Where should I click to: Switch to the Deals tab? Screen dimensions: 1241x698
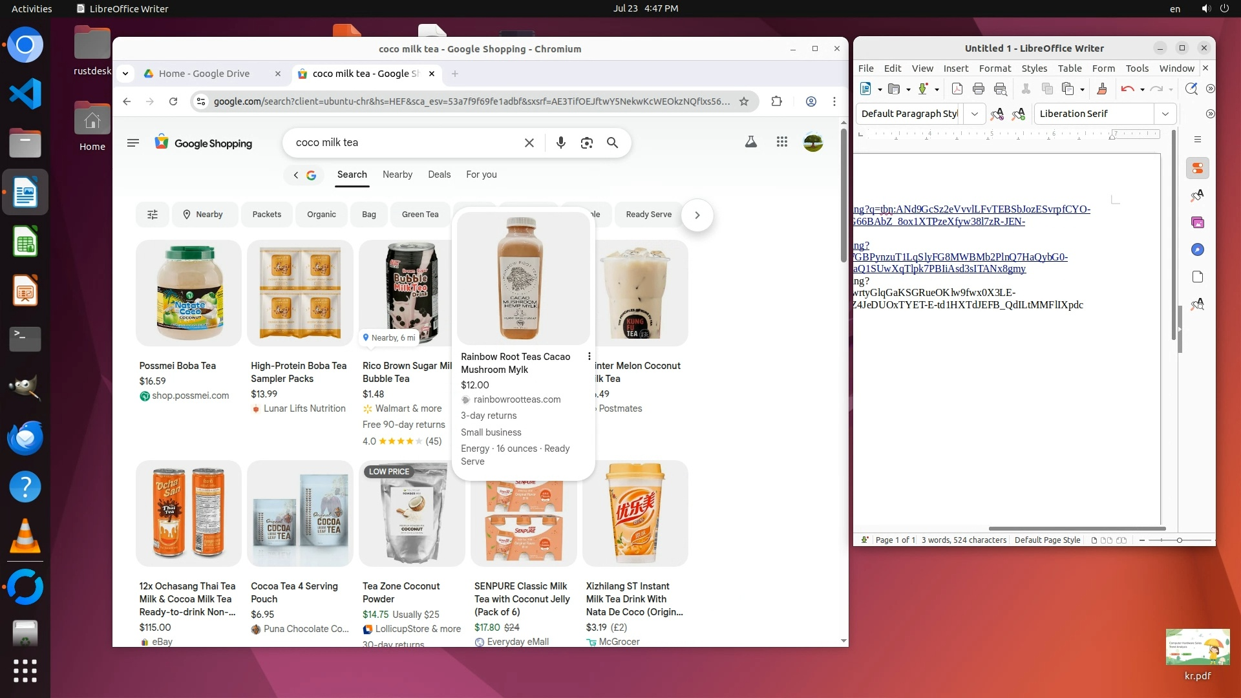tap(439, 174)
